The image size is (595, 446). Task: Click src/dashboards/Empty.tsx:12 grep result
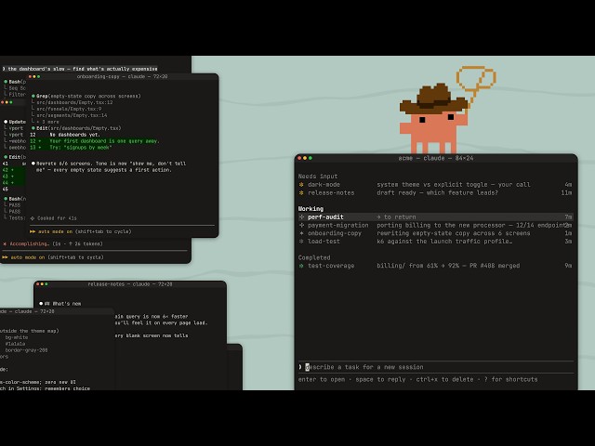(74, 102)
